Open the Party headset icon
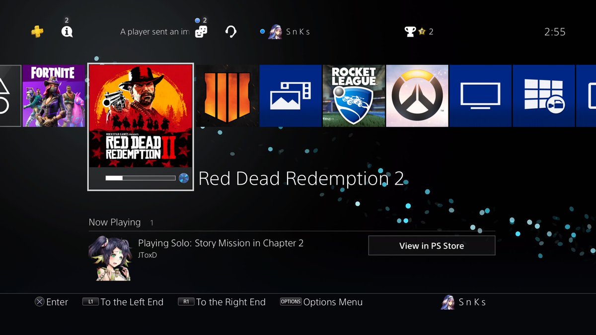 pyautogui.click(x=230, y=32)
